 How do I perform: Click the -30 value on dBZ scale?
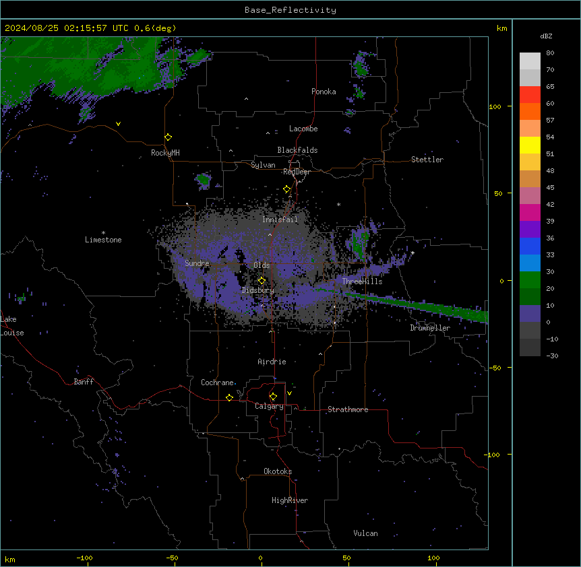point(552,356)
